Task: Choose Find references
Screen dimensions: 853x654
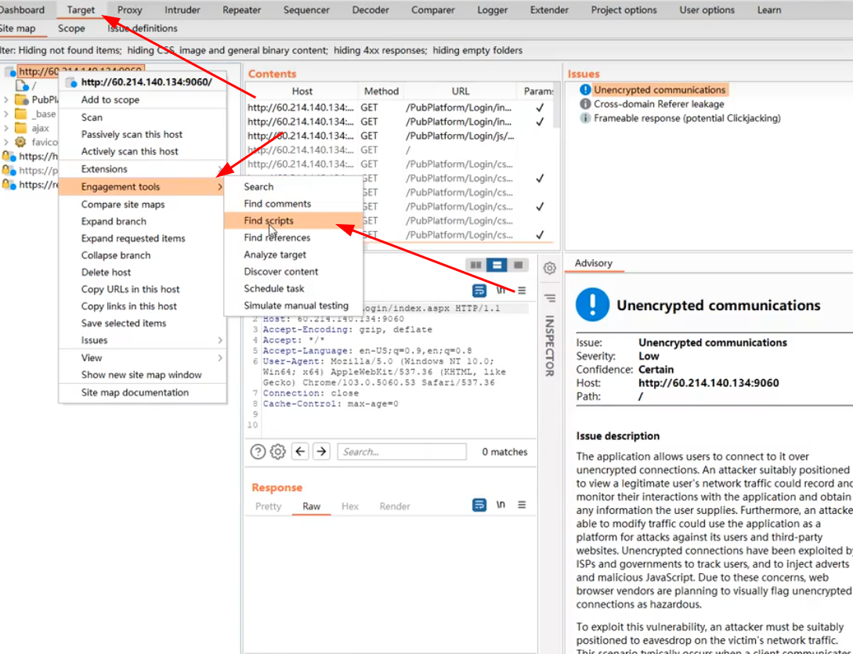Action: 293,237
